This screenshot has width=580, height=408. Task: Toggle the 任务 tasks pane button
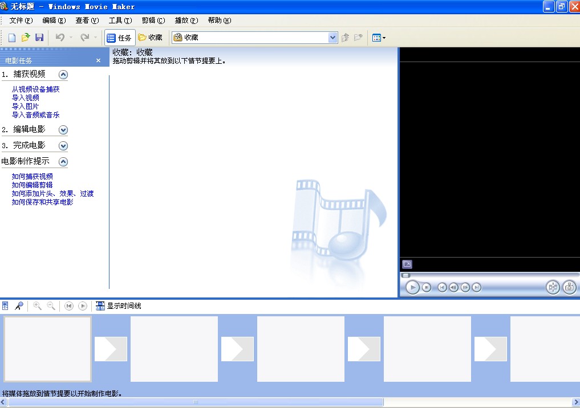point(119,38)
